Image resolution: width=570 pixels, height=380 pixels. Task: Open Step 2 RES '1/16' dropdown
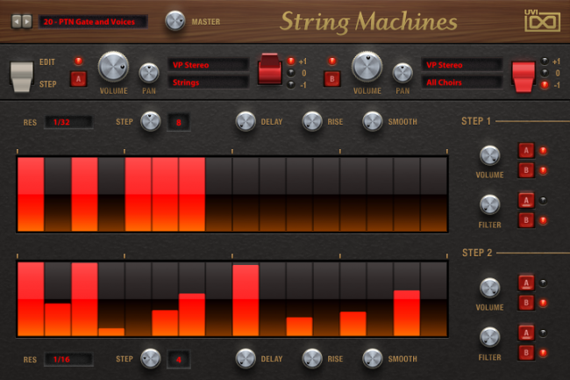point(68,359)
